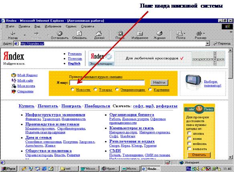Click the icon beside Открытки
The height and width of the screenshot is (172, 234).
[x=14, y=91]
